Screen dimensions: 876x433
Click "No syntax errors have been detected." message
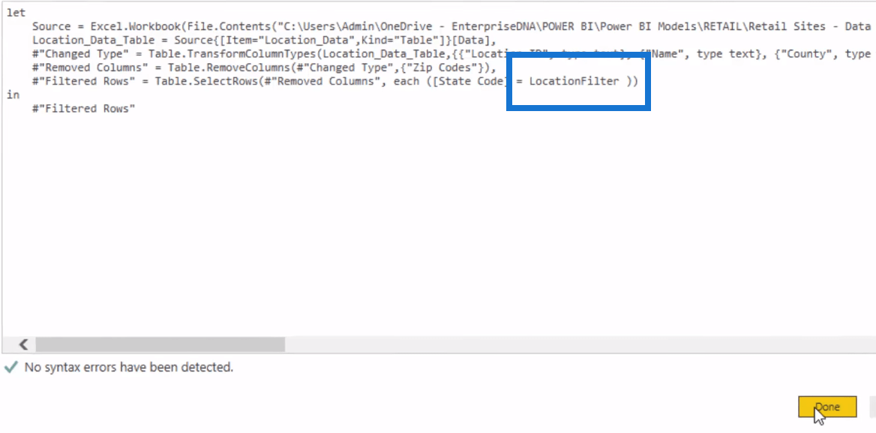(128, 367)
